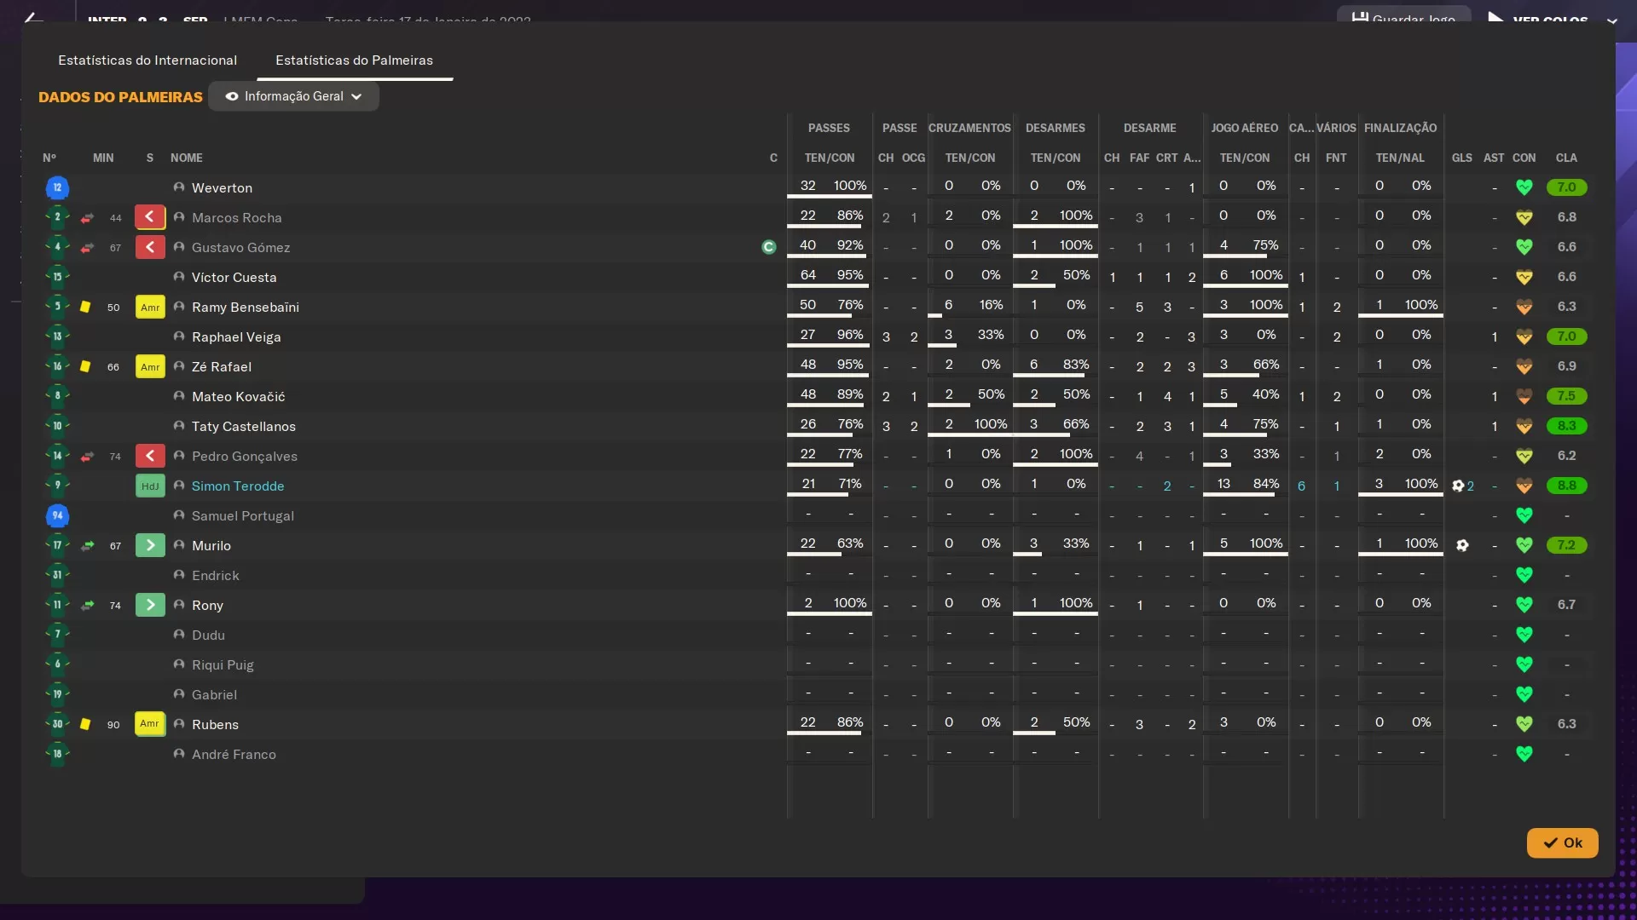Click Samuel Portugal's shirt number 94 icon

click(x=57, y=515)
